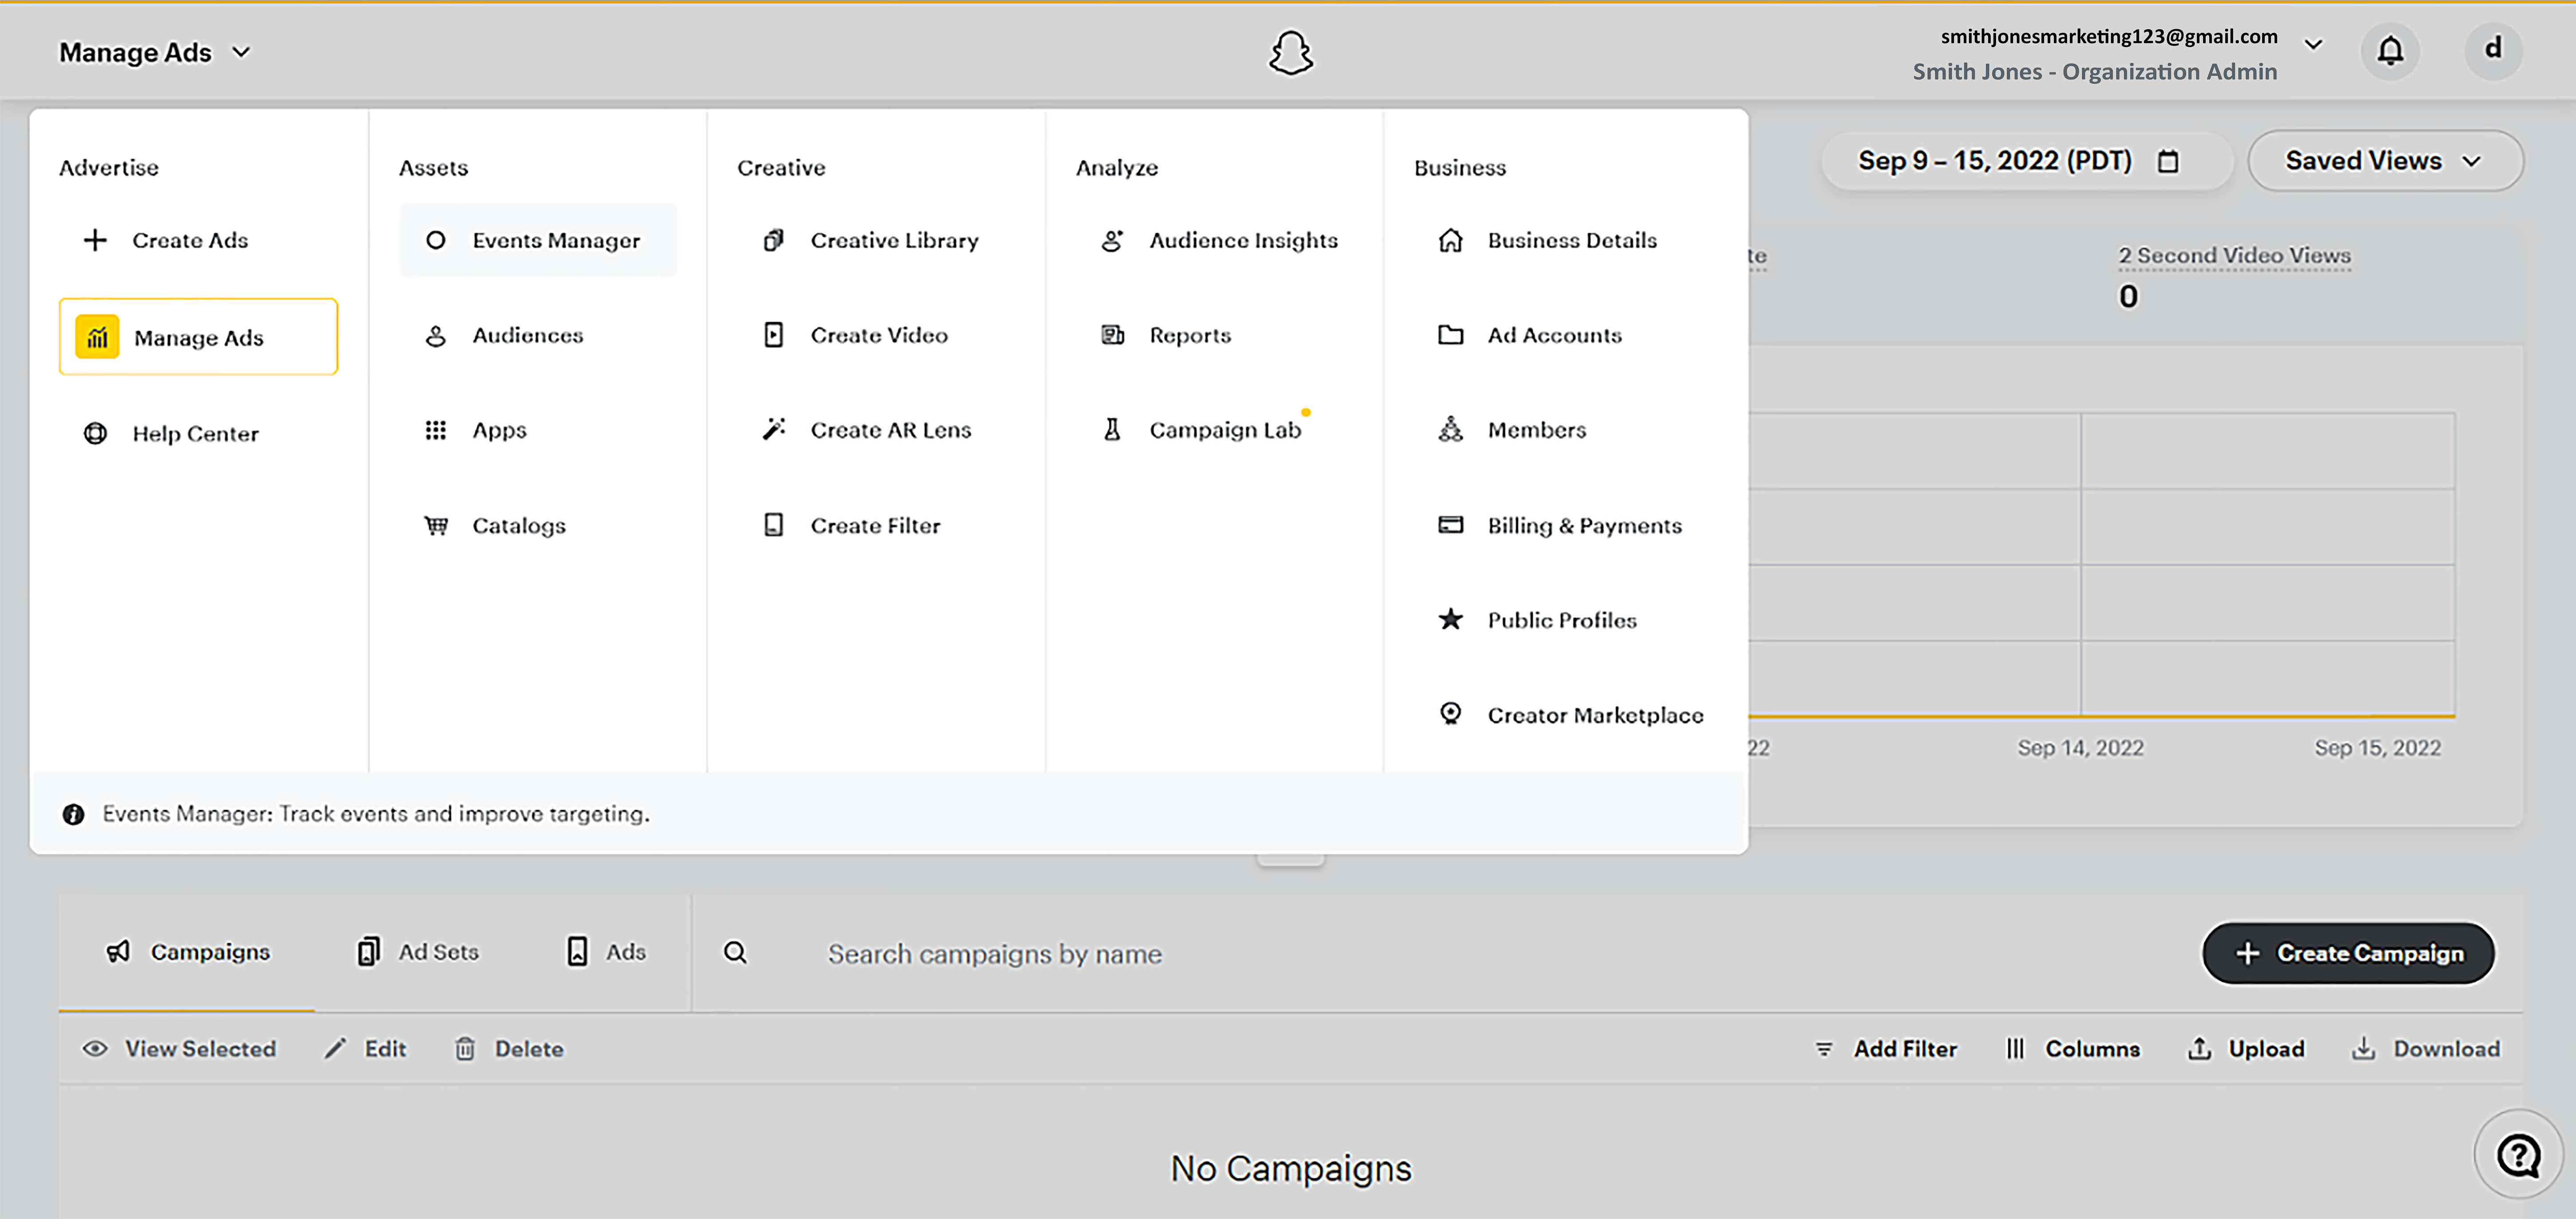This screenshot has height=1219, width=2576.
Task: Click the View Selected button
Action: coord(180,1048)
